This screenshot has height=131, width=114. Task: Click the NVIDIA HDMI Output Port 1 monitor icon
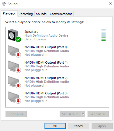pyautogui.click(x=14, y=67)
